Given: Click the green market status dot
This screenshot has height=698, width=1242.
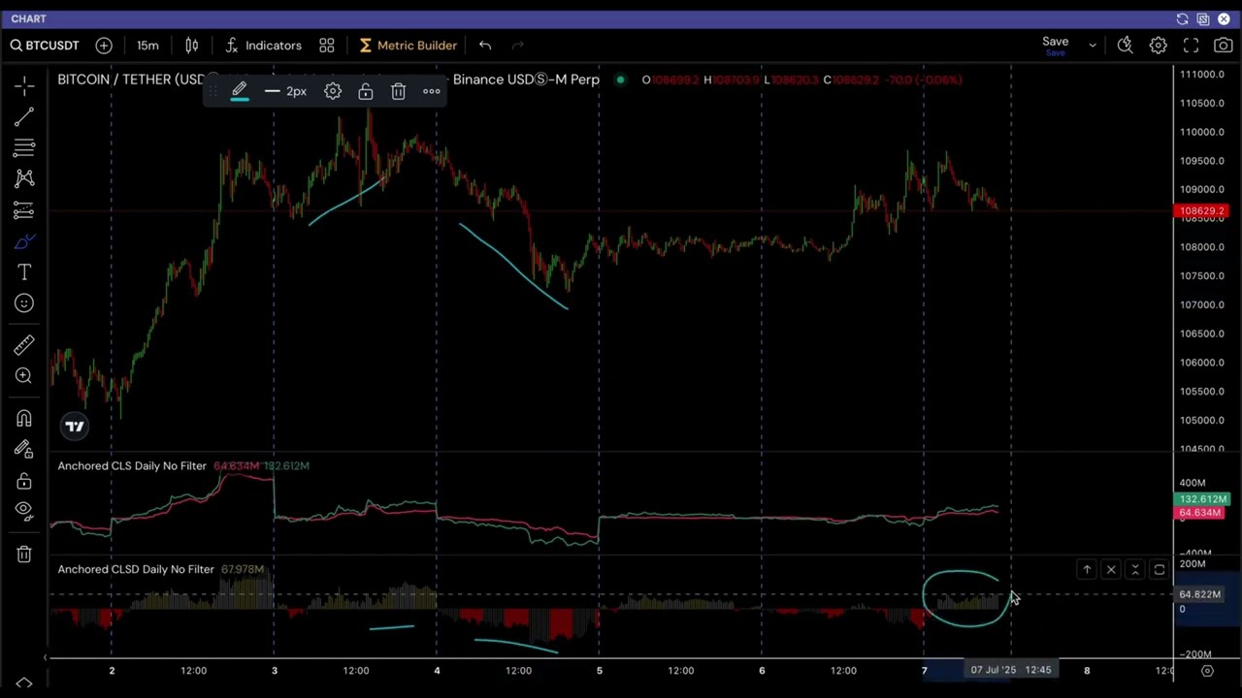Looking at the screenshot, I should (x=620, y=79).
